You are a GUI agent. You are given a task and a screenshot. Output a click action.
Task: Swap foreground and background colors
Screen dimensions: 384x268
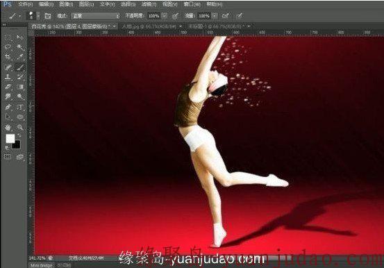tap(19, 135)
